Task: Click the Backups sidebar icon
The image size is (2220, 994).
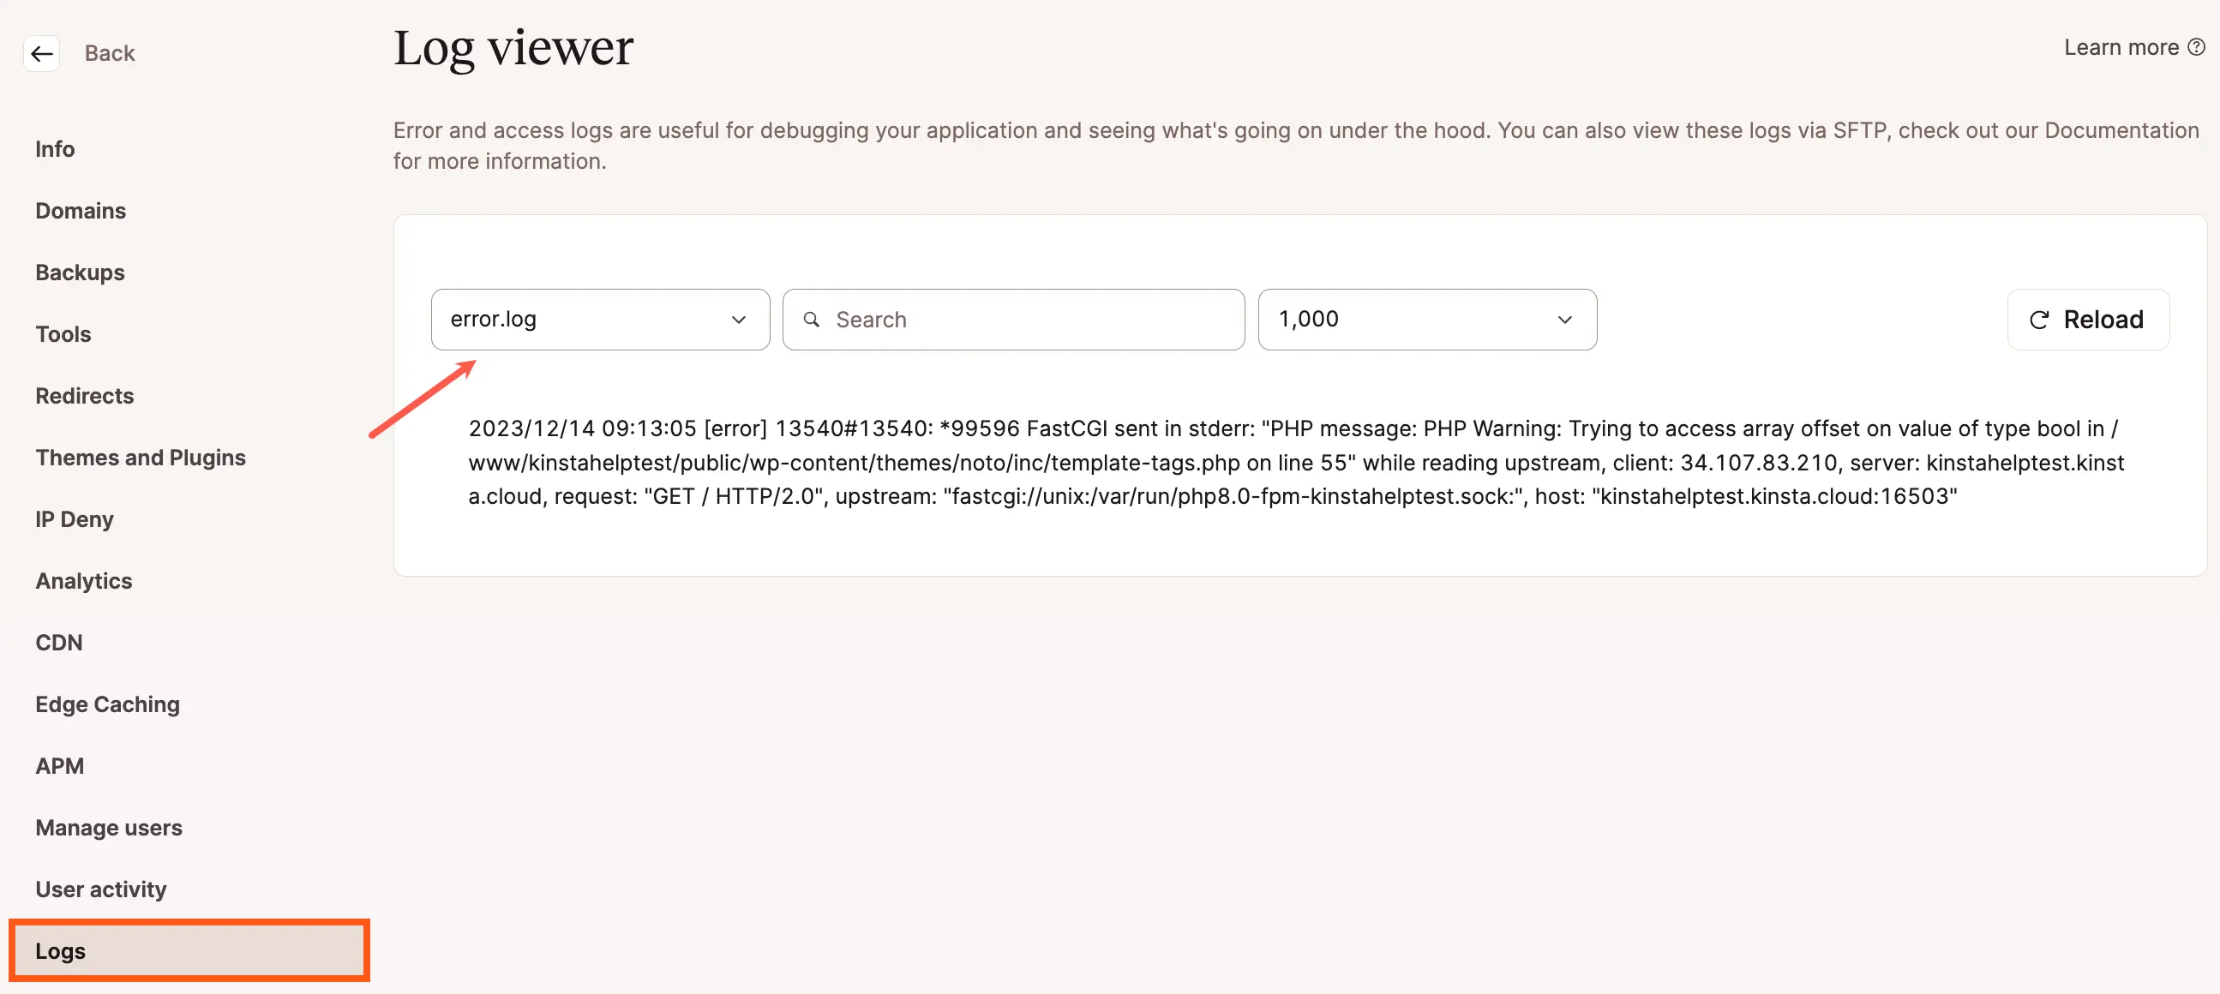Action: click(x=79, y=271)
